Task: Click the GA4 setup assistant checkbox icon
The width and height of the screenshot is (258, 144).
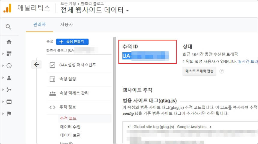Action: (52, 65)
